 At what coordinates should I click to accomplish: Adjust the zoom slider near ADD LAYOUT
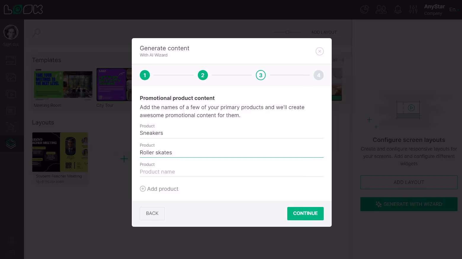click(287, 32)
